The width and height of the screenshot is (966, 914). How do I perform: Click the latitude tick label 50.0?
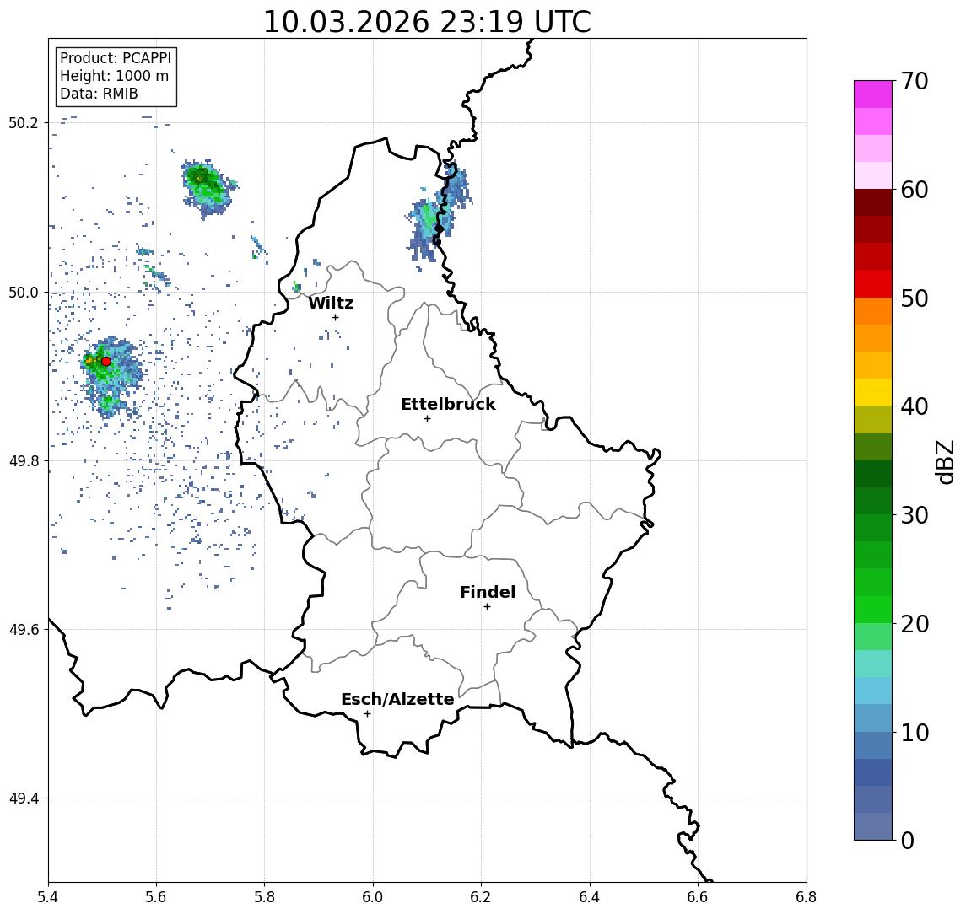23,293
